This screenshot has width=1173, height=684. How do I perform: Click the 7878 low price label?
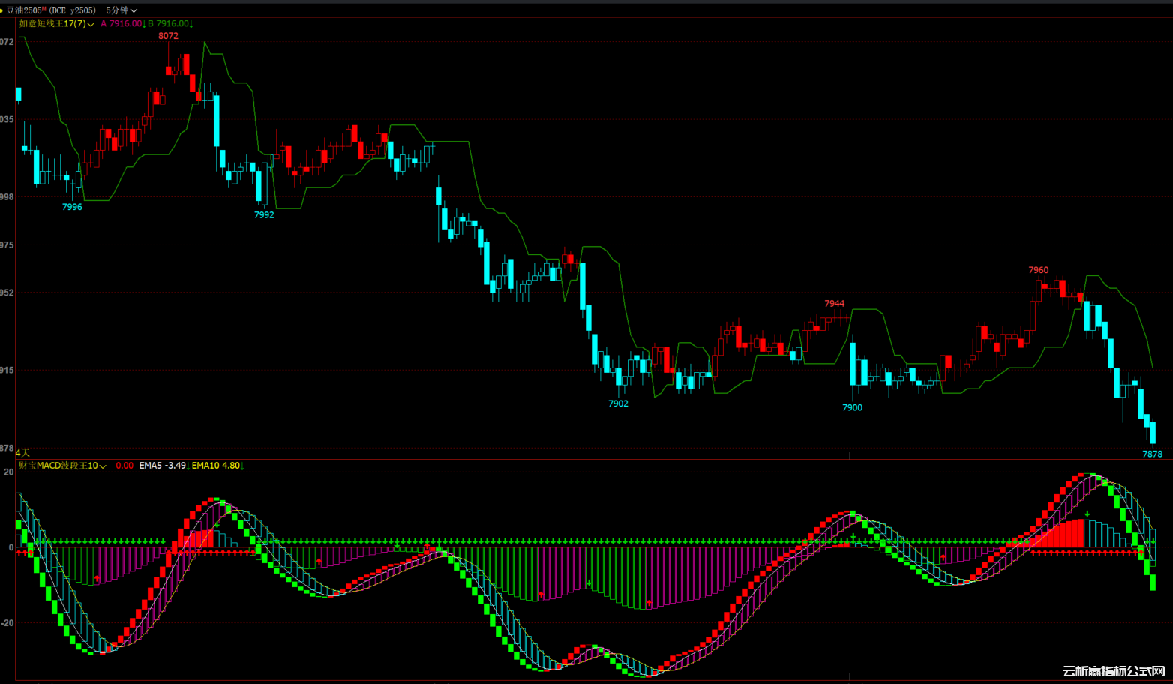click(1152, 454)
